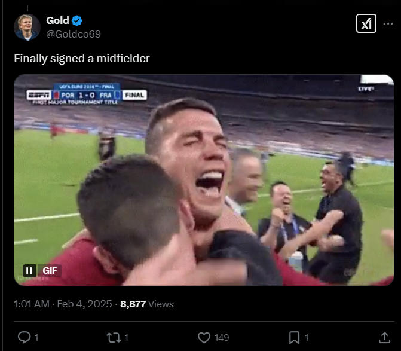Click the repost count number
401x351 pixels.
pos(127,338)
